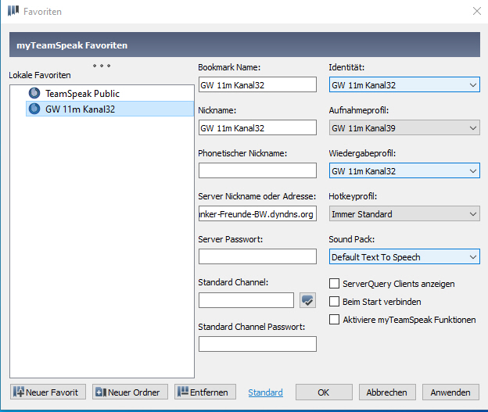The image size is (488, 412).
Task: Click the Standard Channel Passwort field
Action: coord(258,344)
